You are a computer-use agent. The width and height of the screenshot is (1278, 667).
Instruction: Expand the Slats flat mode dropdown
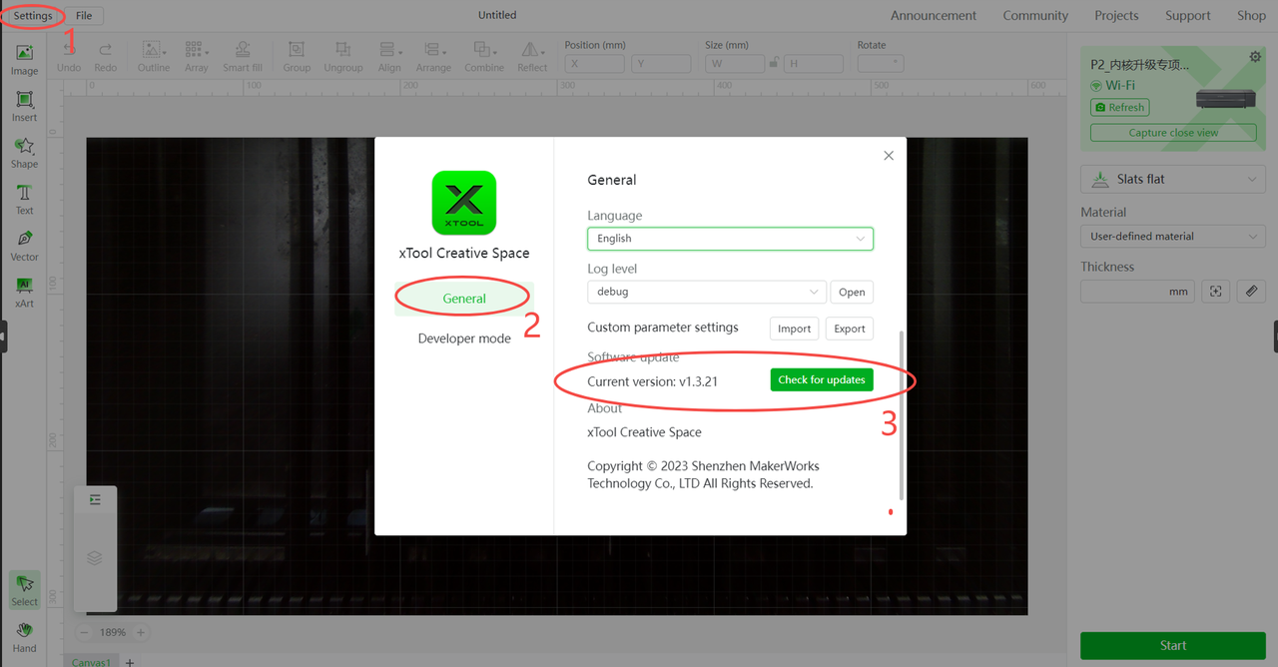click(x=1173, y=180)
